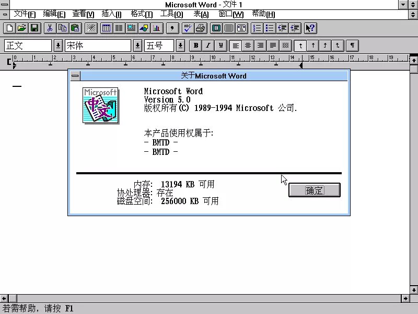Click the Open file folder icon
This screenshot has width=418, height=314.
click(x=22, y=28)
